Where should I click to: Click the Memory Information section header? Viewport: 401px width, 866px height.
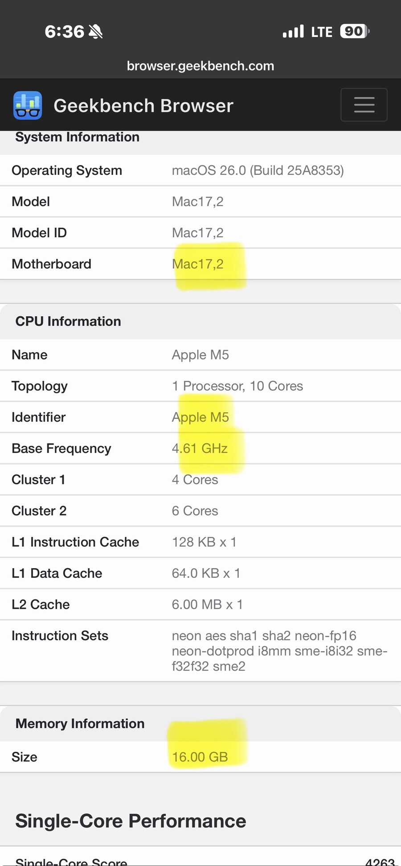(80, 724)
